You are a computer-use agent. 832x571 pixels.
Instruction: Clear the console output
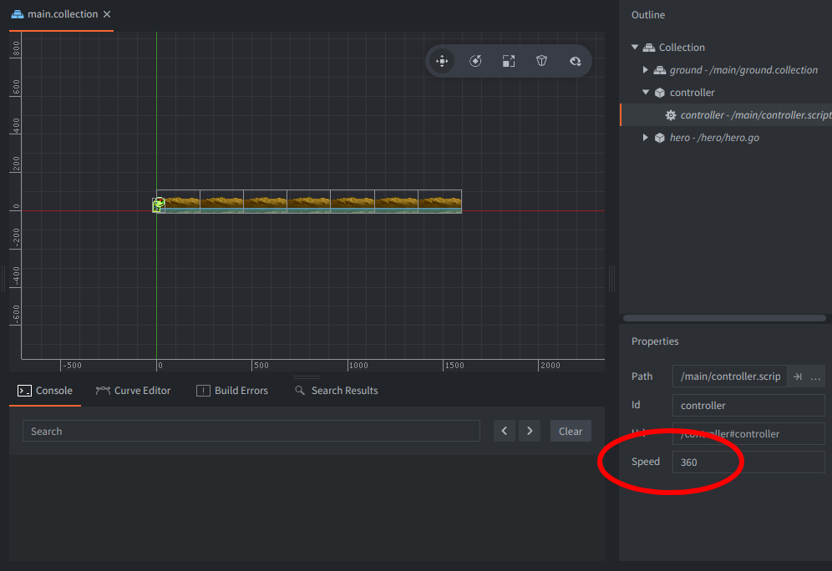coord(571,431)
